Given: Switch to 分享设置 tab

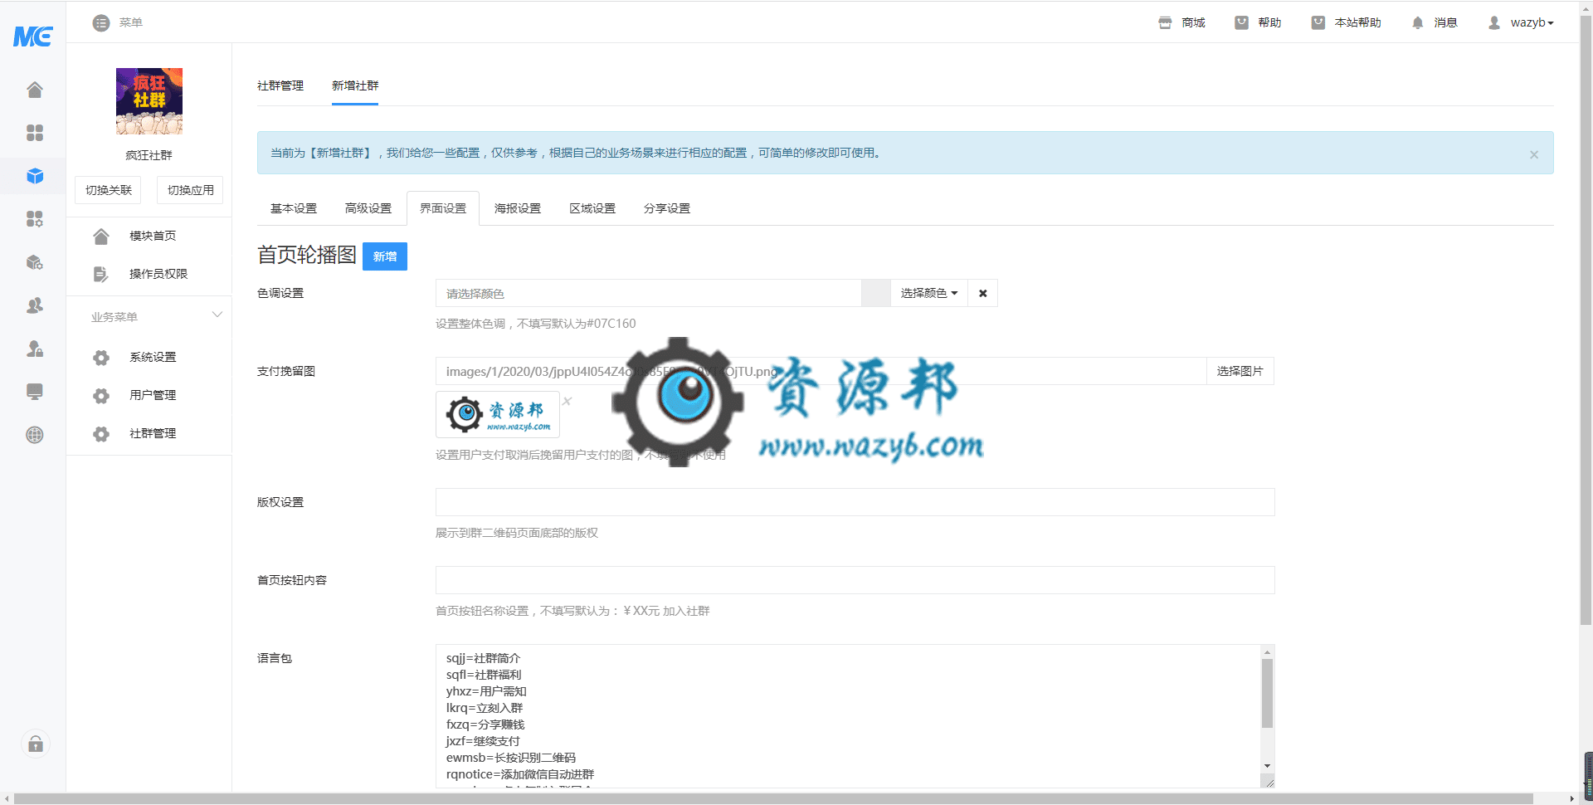Looking at the screenshot, I should pyautogui.click(x=667, y=208).
